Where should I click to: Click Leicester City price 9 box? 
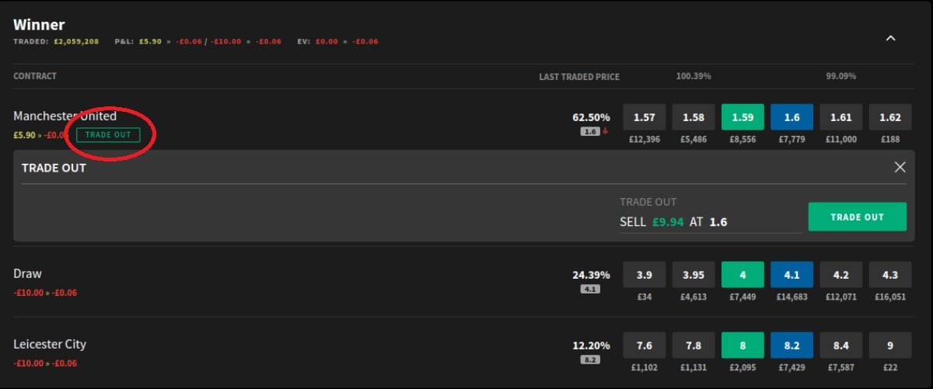click(x=889, y=345)
